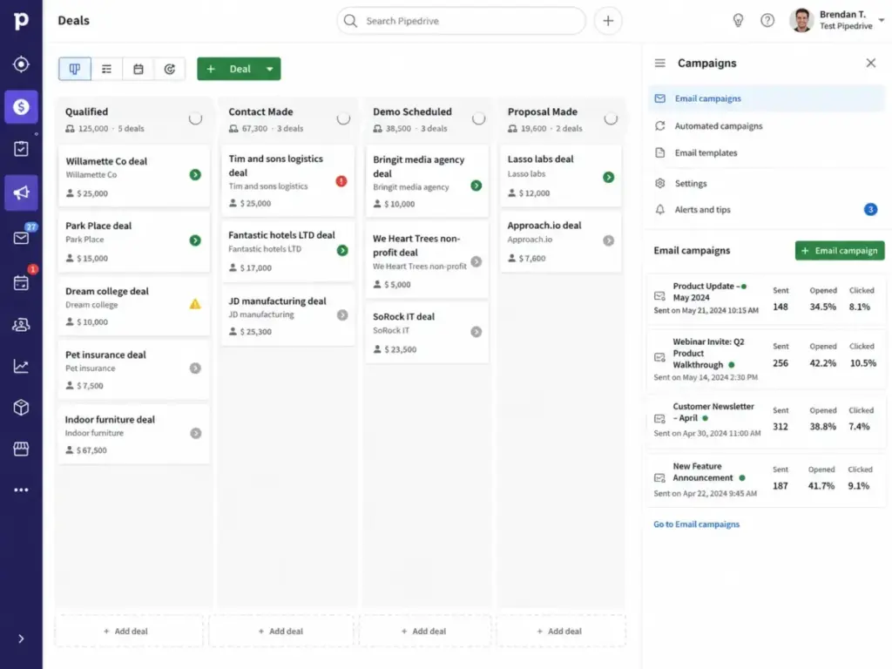Open Customer Newsletter – April campaign
This screenshot has width=892, height=669.
767,422
